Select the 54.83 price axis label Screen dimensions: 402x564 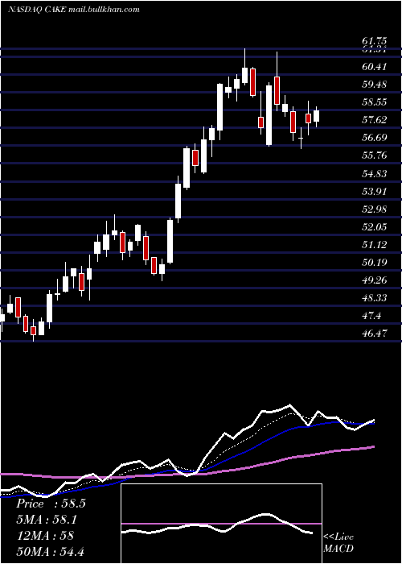tap(375, 174)
